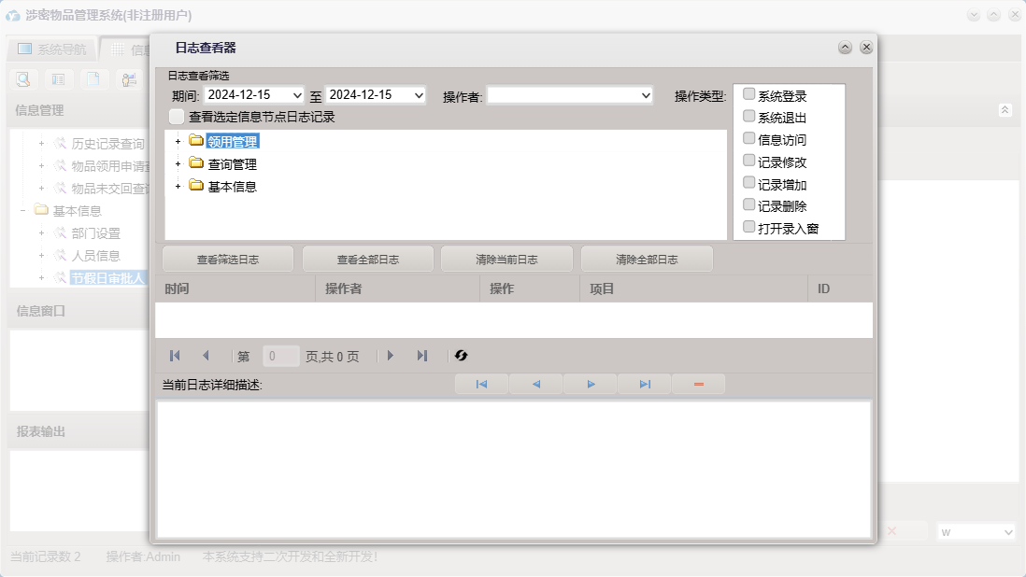Select 部门设置 in navigation tree
This screenshot has width=1026, height=577.
95,233
